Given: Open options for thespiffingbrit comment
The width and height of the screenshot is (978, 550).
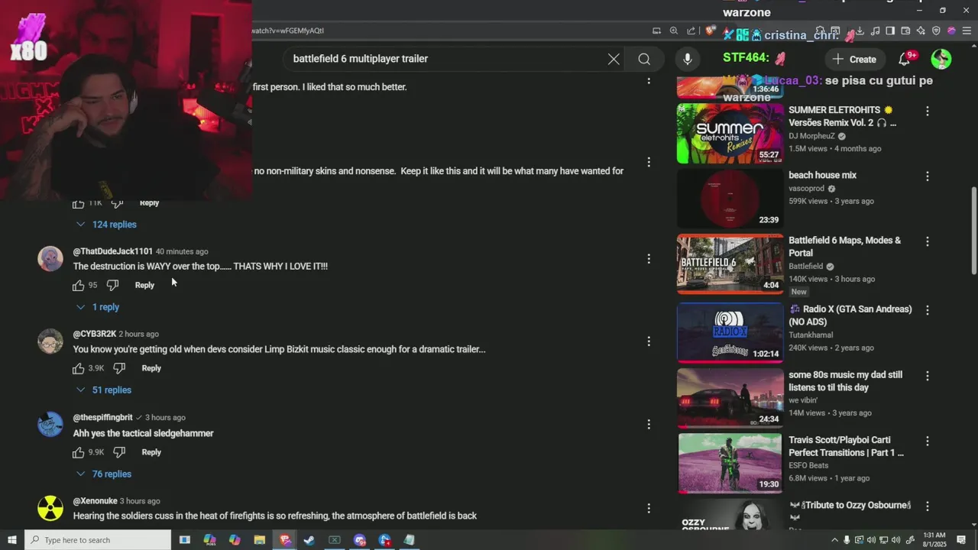Looking at the screenshot, I should 649,424.
